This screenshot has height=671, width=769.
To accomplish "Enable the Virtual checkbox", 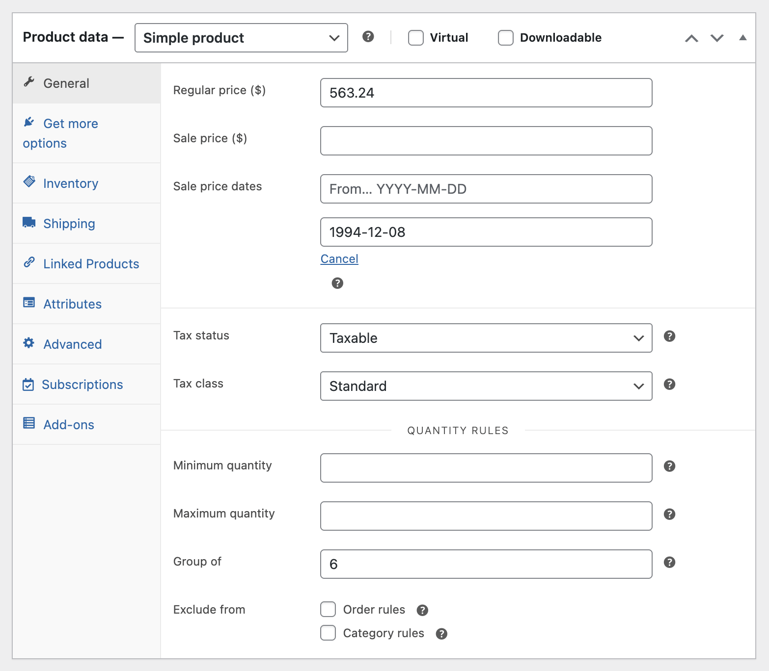I will pyautogui.click(x=416, y=38).
